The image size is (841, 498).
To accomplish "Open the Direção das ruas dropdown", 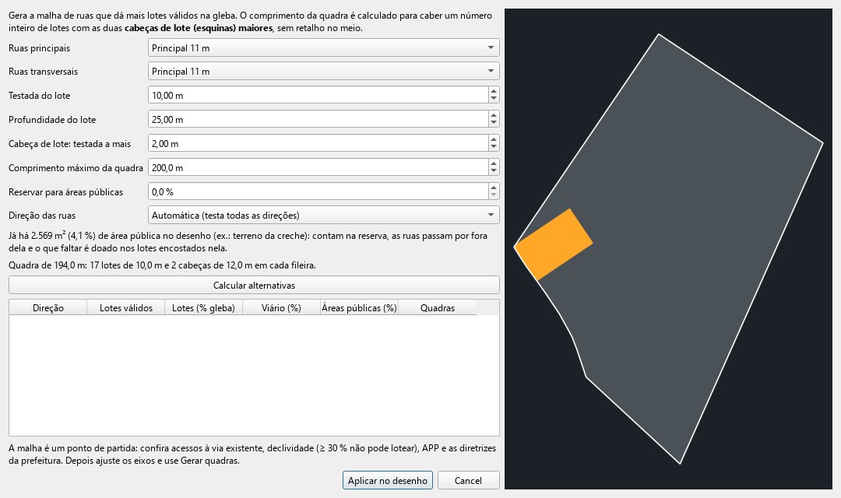I will [x=323, y=215].
